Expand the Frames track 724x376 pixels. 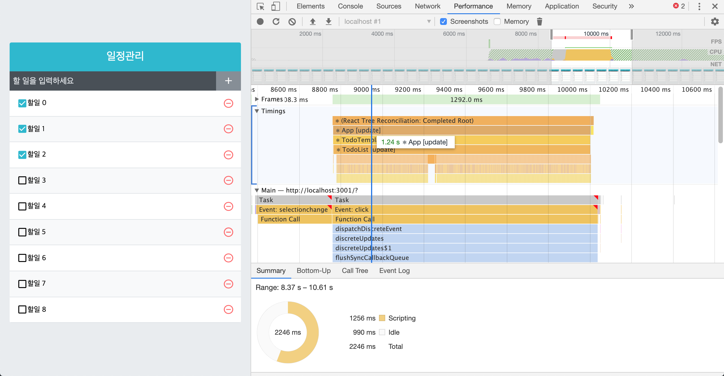(257, 99)
